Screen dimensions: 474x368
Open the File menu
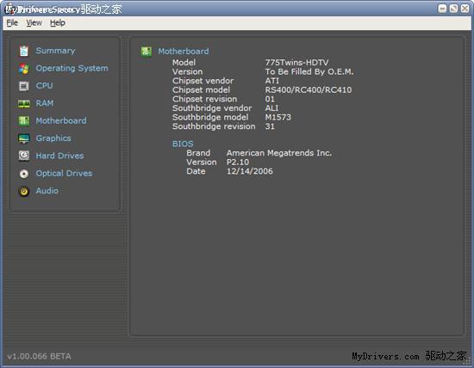[x=12, y=23]
